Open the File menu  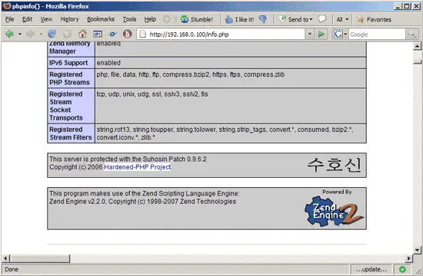coord(10,19)
